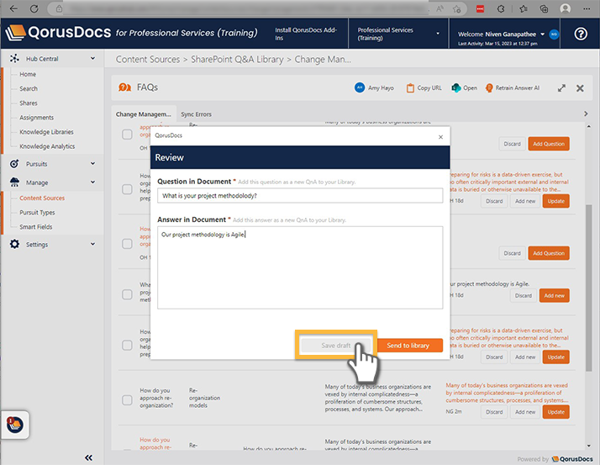The image size is (600, 465).
Task: Click the QorusDocs logo in header
Action: pos(58,33)
